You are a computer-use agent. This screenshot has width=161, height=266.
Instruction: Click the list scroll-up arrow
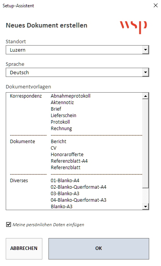point(145,96)
